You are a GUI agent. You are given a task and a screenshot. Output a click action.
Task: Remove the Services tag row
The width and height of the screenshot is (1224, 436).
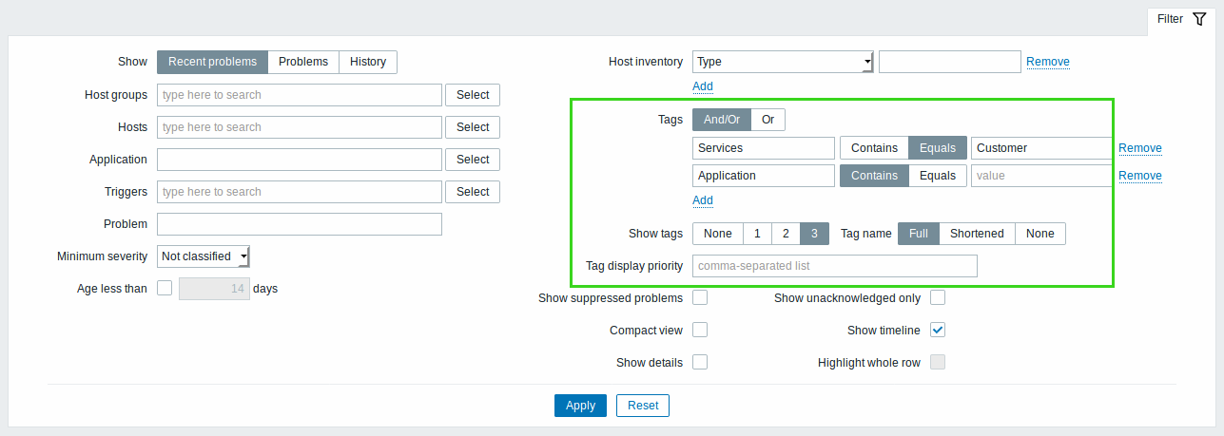[1140, 148]
